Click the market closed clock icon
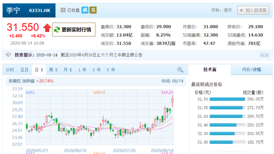 (x=63, y=10)
